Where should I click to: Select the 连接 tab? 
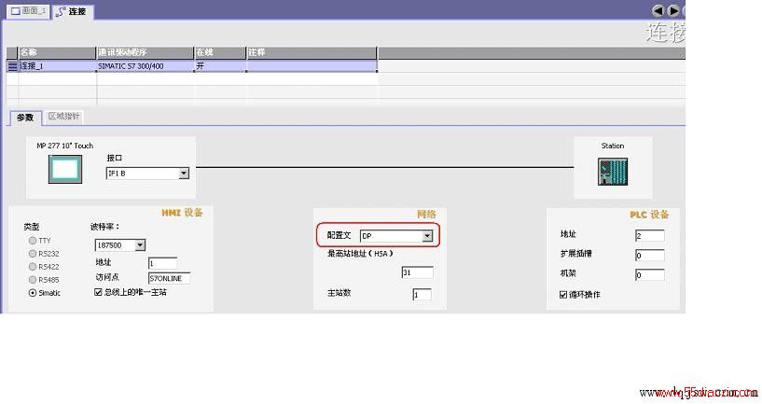pos(73,11)
